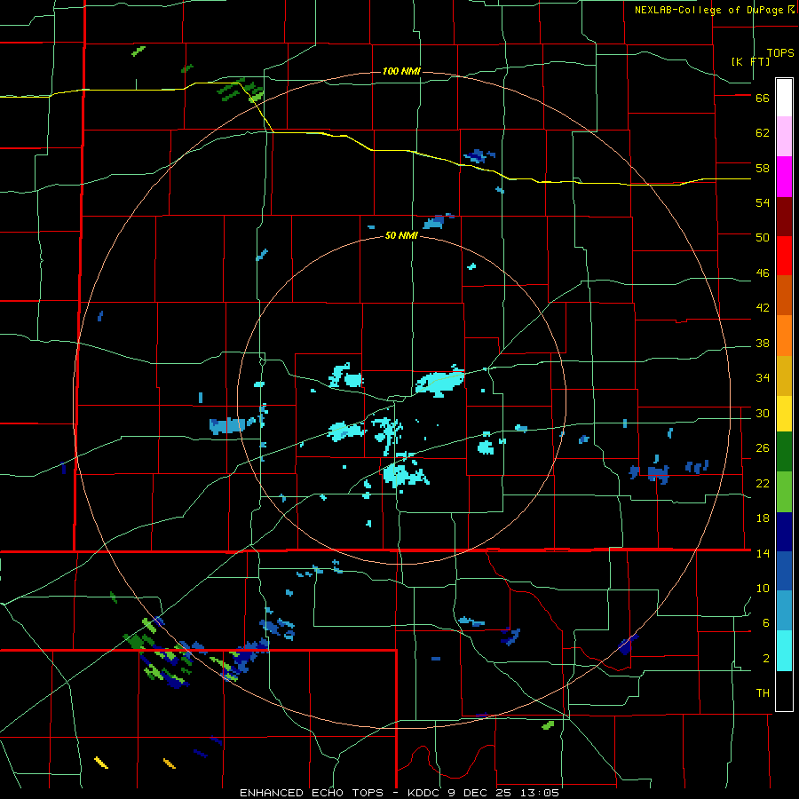Viewport: 799px width, 799px height.
Task: Click the legend label 'TH'
Action: point(763,693)
